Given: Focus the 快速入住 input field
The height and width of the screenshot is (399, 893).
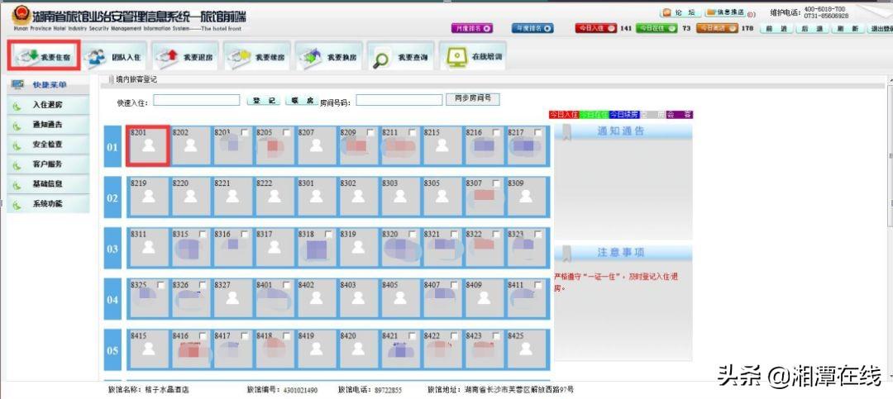Looking at the screenshot, I should point(197,100).
